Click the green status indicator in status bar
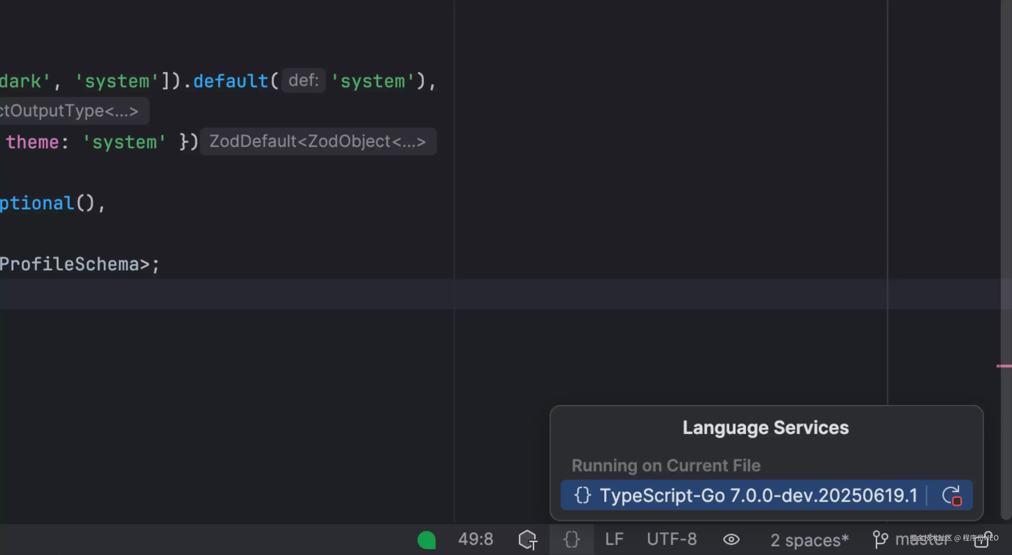This screenshot has width=1012, height=555. click(x=427, y=540)
